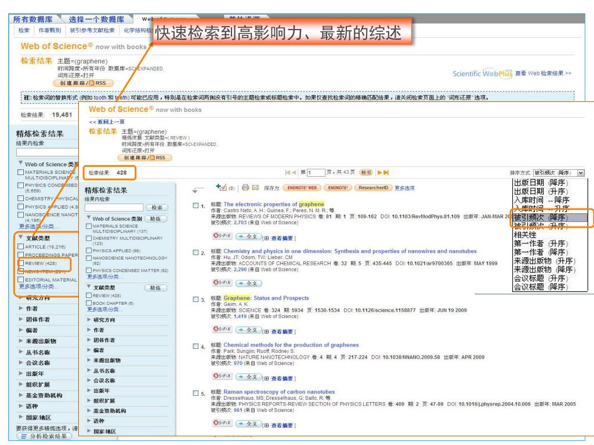Click the email envelope icon

click(255, 188)
